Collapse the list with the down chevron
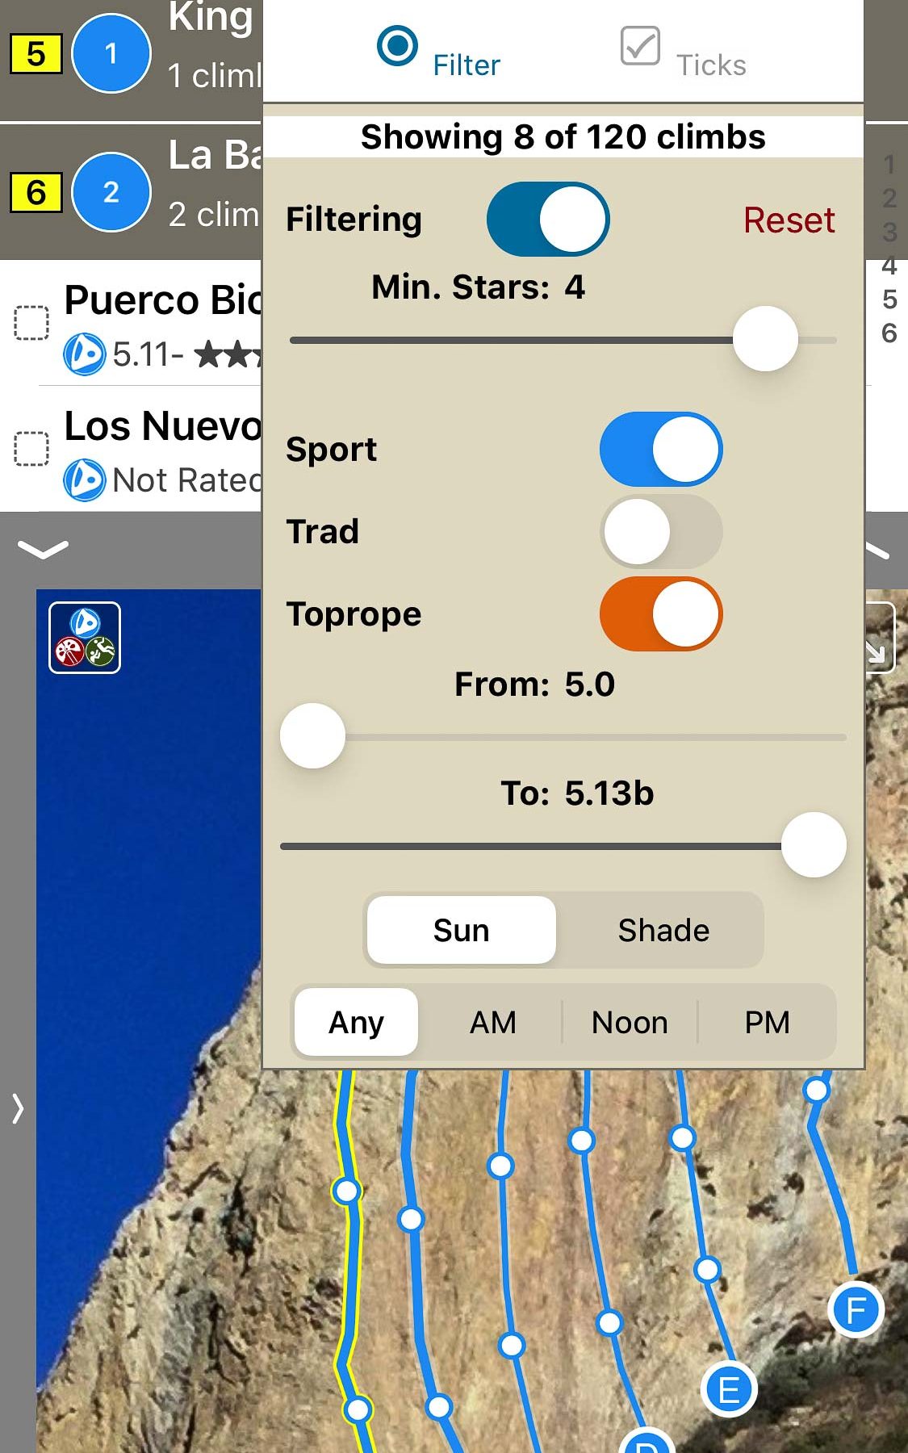The height and width of the screenshot is (1453, 908). (x=43, y=550)
